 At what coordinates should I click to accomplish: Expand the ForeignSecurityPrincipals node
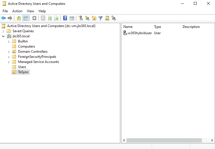coord(9,57)
